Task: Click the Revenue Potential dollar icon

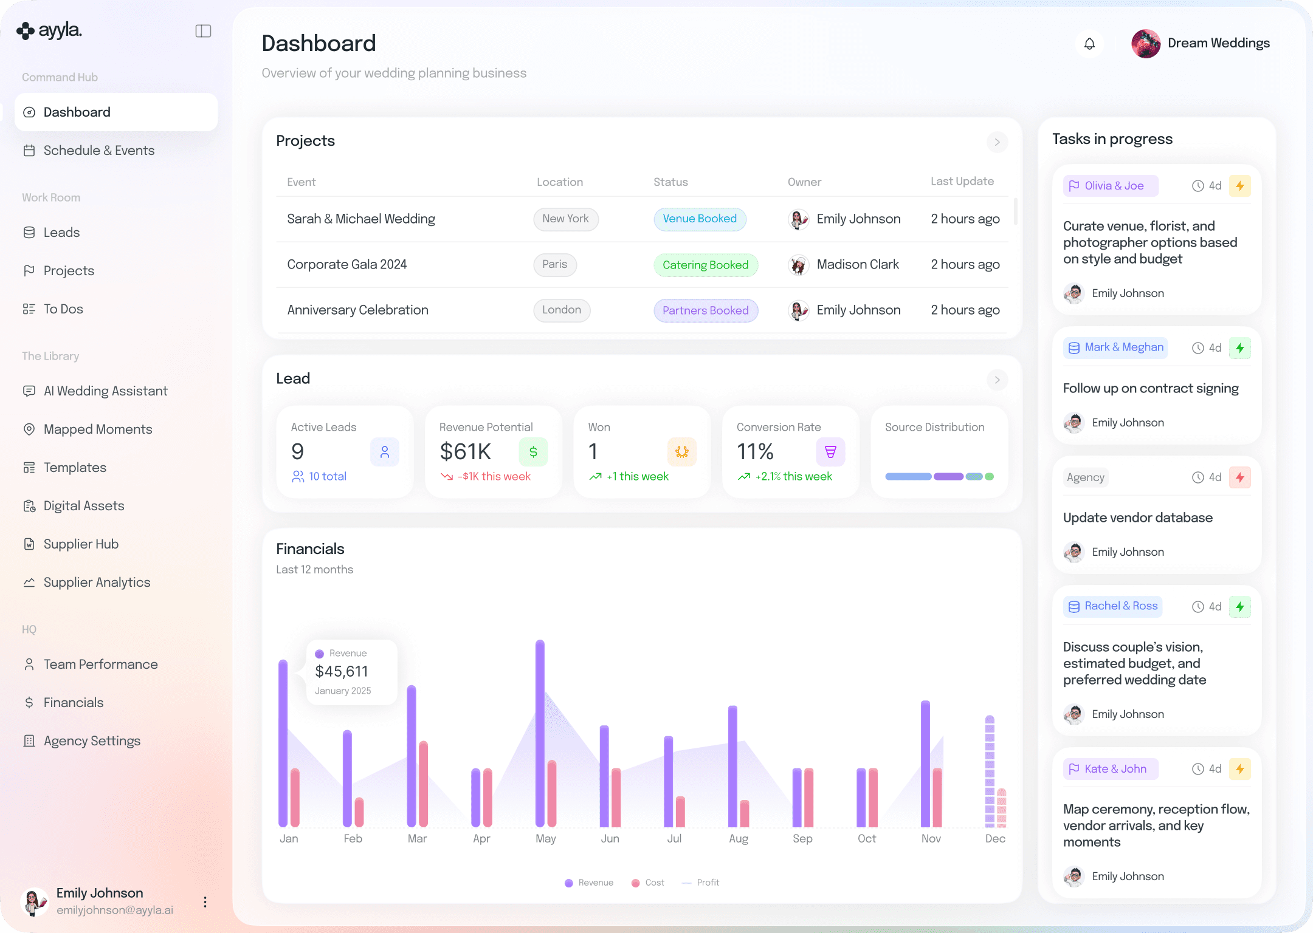Action: pyautogui.click(x=533, y=452)
